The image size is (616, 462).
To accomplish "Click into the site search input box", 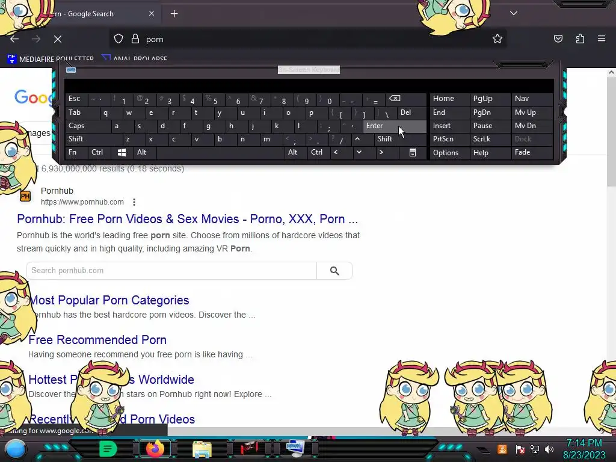I will click(171, 271).
